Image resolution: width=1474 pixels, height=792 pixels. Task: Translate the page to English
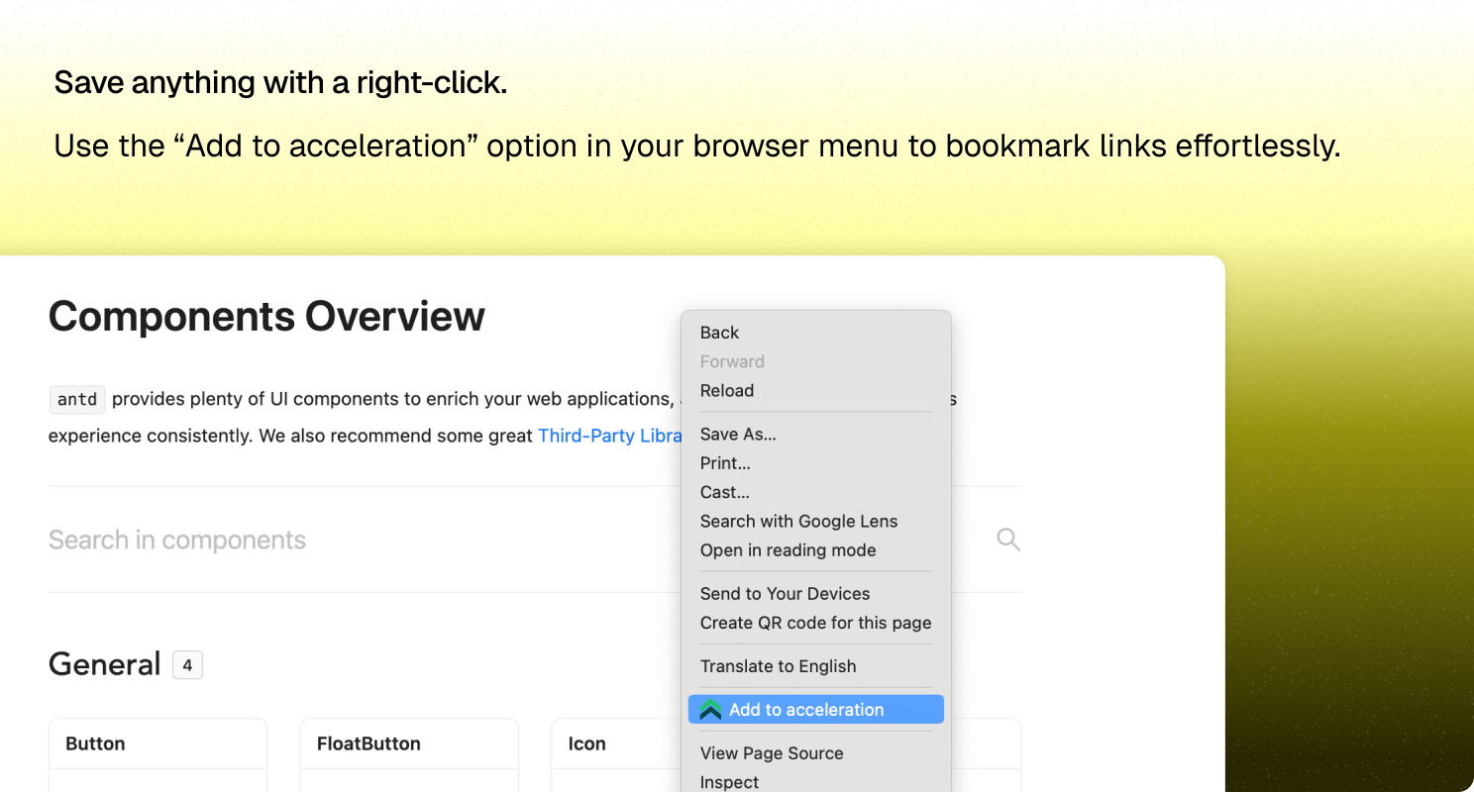point(778,666)
